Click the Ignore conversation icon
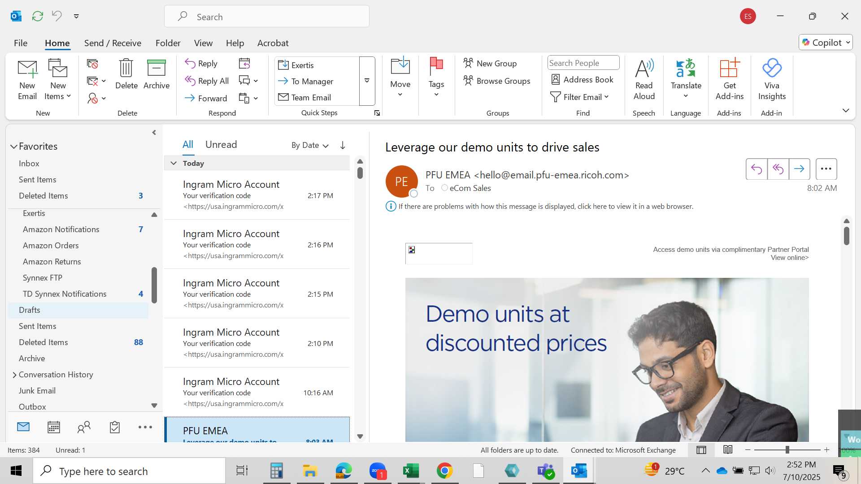Screen dimensions: 861x484 [92, 64]
